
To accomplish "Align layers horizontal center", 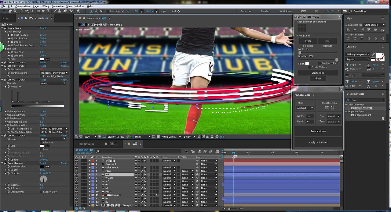I will click(355, 30).
